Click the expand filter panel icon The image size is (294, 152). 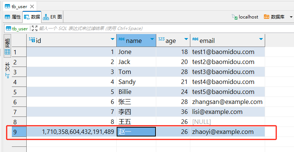point(34,28)
